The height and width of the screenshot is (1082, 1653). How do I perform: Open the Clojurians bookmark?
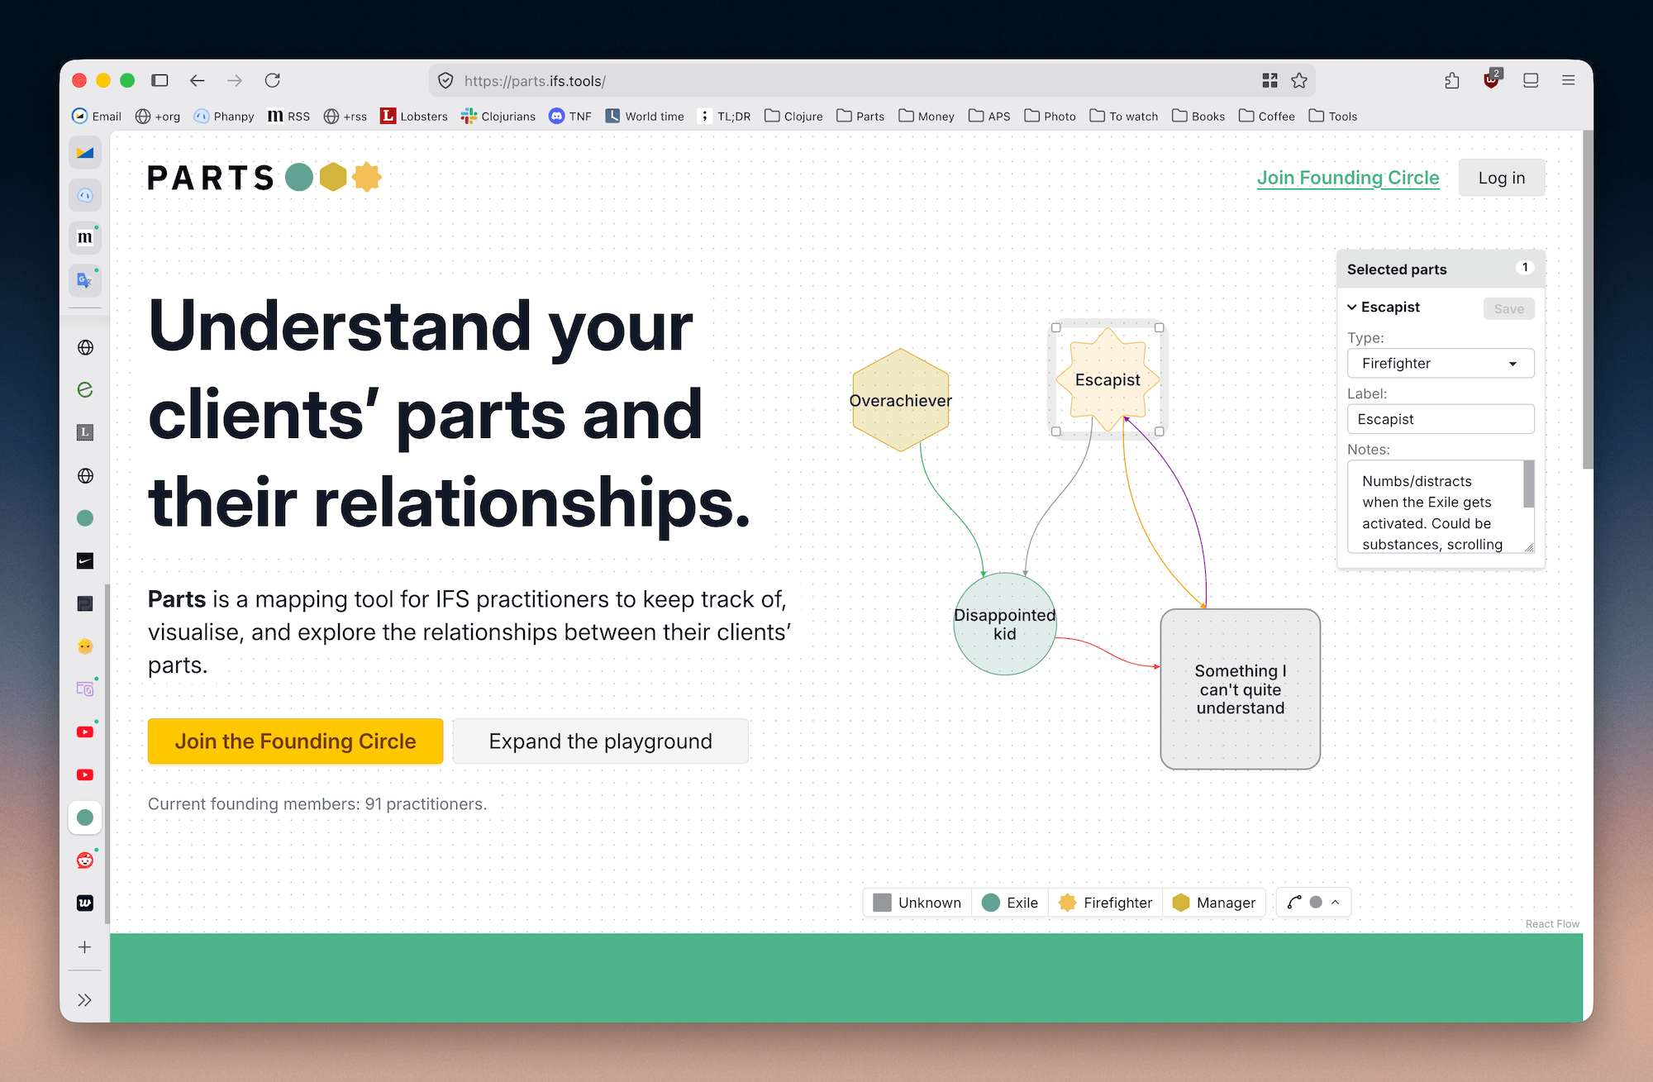point(498,117)
